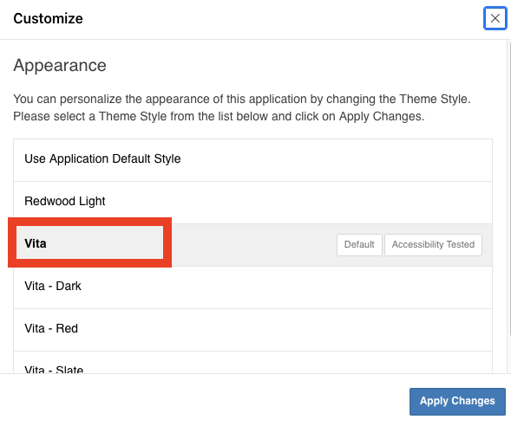Apply Changes to save the theme
This screenshot has width=511, height=426.
tap(457, 401)
